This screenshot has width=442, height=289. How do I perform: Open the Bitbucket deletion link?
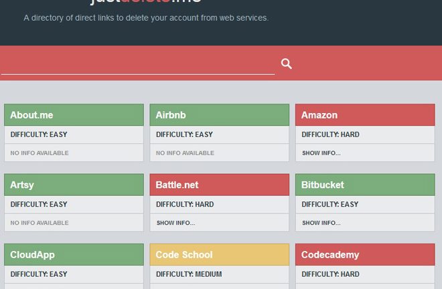click(365, 185)
